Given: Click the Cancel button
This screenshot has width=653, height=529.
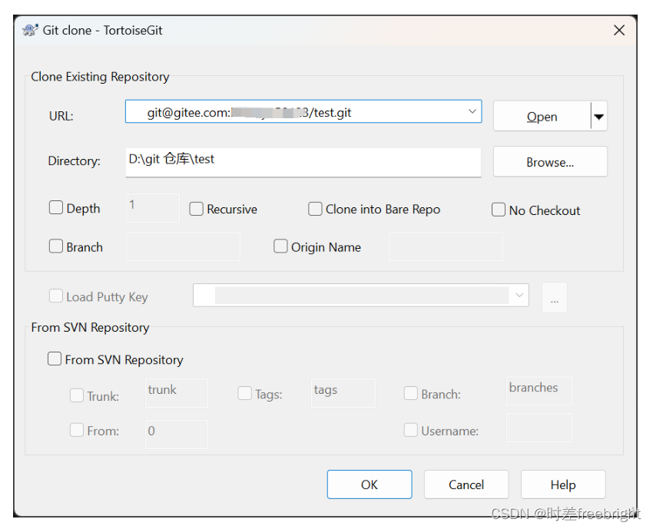Looking at the screenshot, I should tap(466, 484).
